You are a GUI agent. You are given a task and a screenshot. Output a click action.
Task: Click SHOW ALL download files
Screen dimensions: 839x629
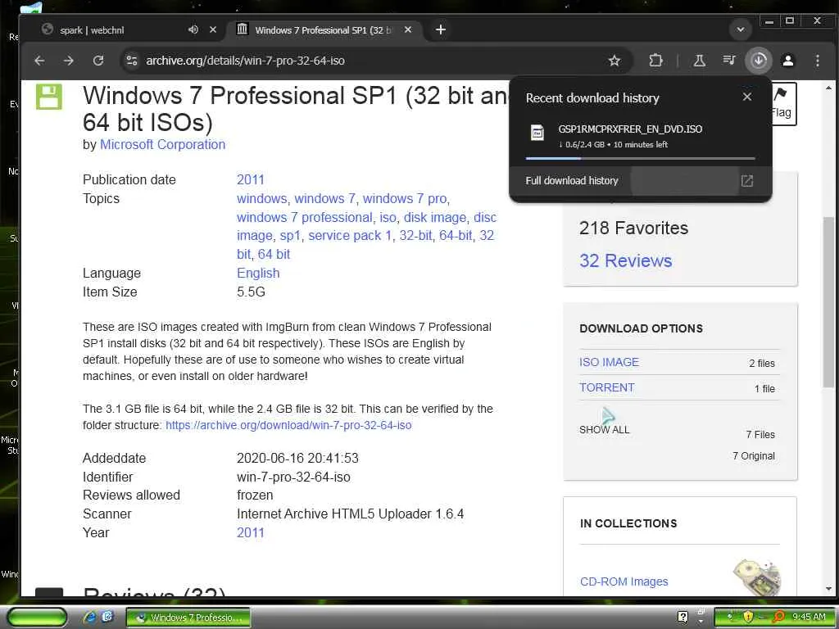point(604,429)
